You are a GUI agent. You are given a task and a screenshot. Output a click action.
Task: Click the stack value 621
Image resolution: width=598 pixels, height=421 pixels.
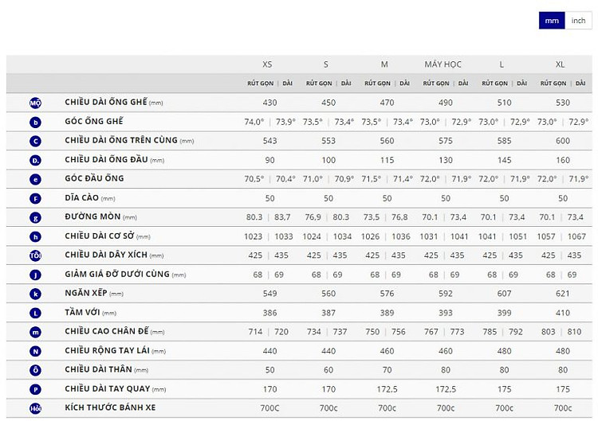click(x=563, y=294)
